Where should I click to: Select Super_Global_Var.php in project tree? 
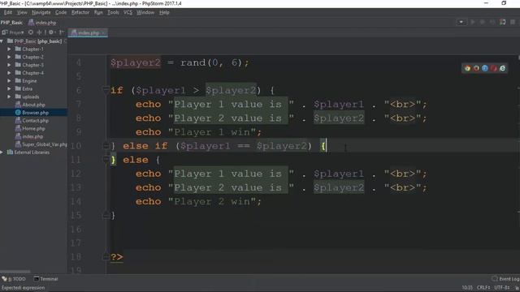[41, 144]
